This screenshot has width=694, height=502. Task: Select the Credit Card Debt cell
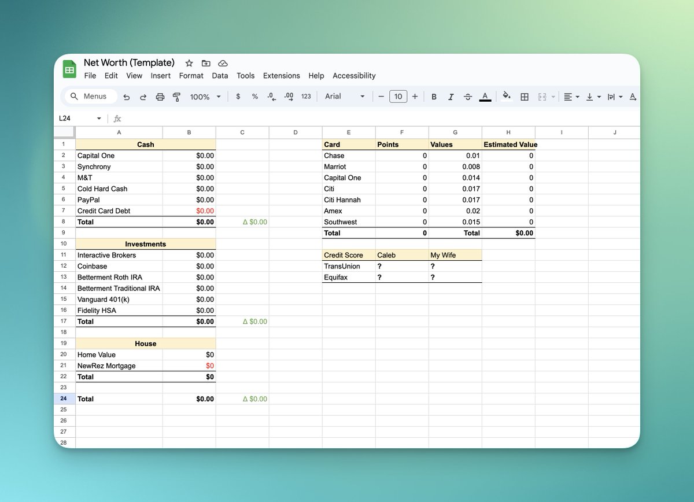click(119, 211)
